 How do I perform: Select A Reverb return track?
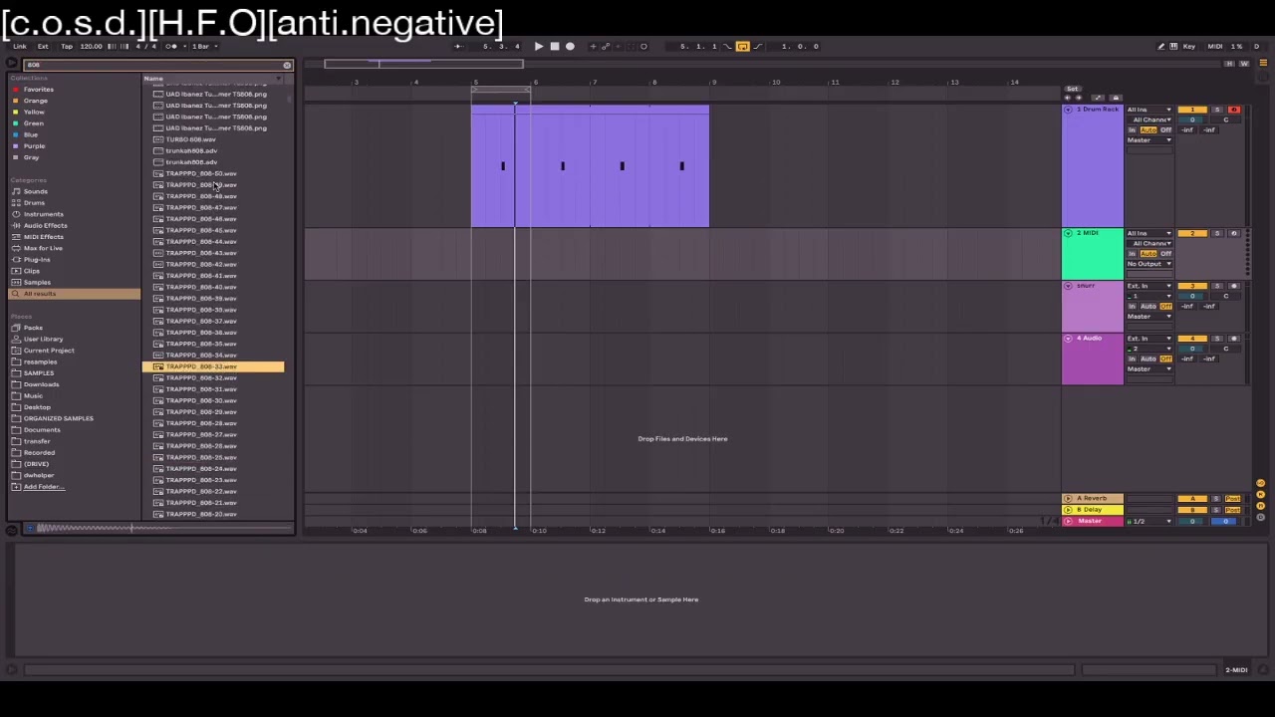point(1093,498)
